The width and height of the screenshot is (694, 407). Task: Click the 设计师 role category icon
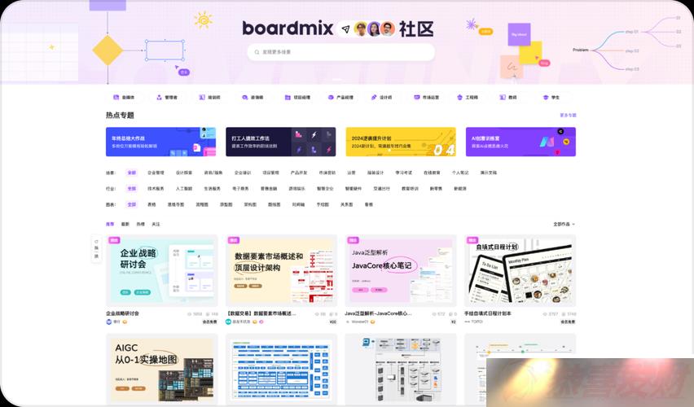pos(374,98)
